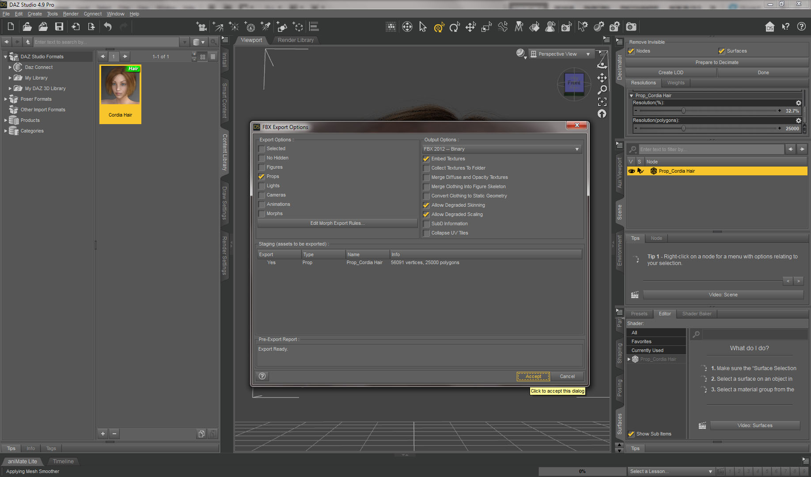Select the Region Navigator figure tool
This screenshot has width=811, height=477.
pyautogui.click(x=550, y=27)
